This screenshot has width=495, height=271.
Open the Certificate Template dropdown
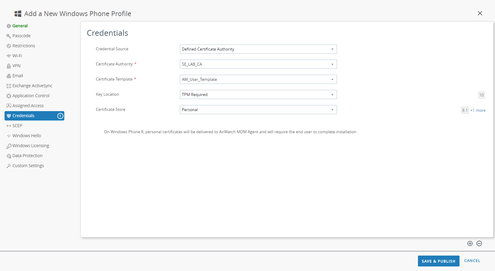pyautogui.click(x=258, y=79)
